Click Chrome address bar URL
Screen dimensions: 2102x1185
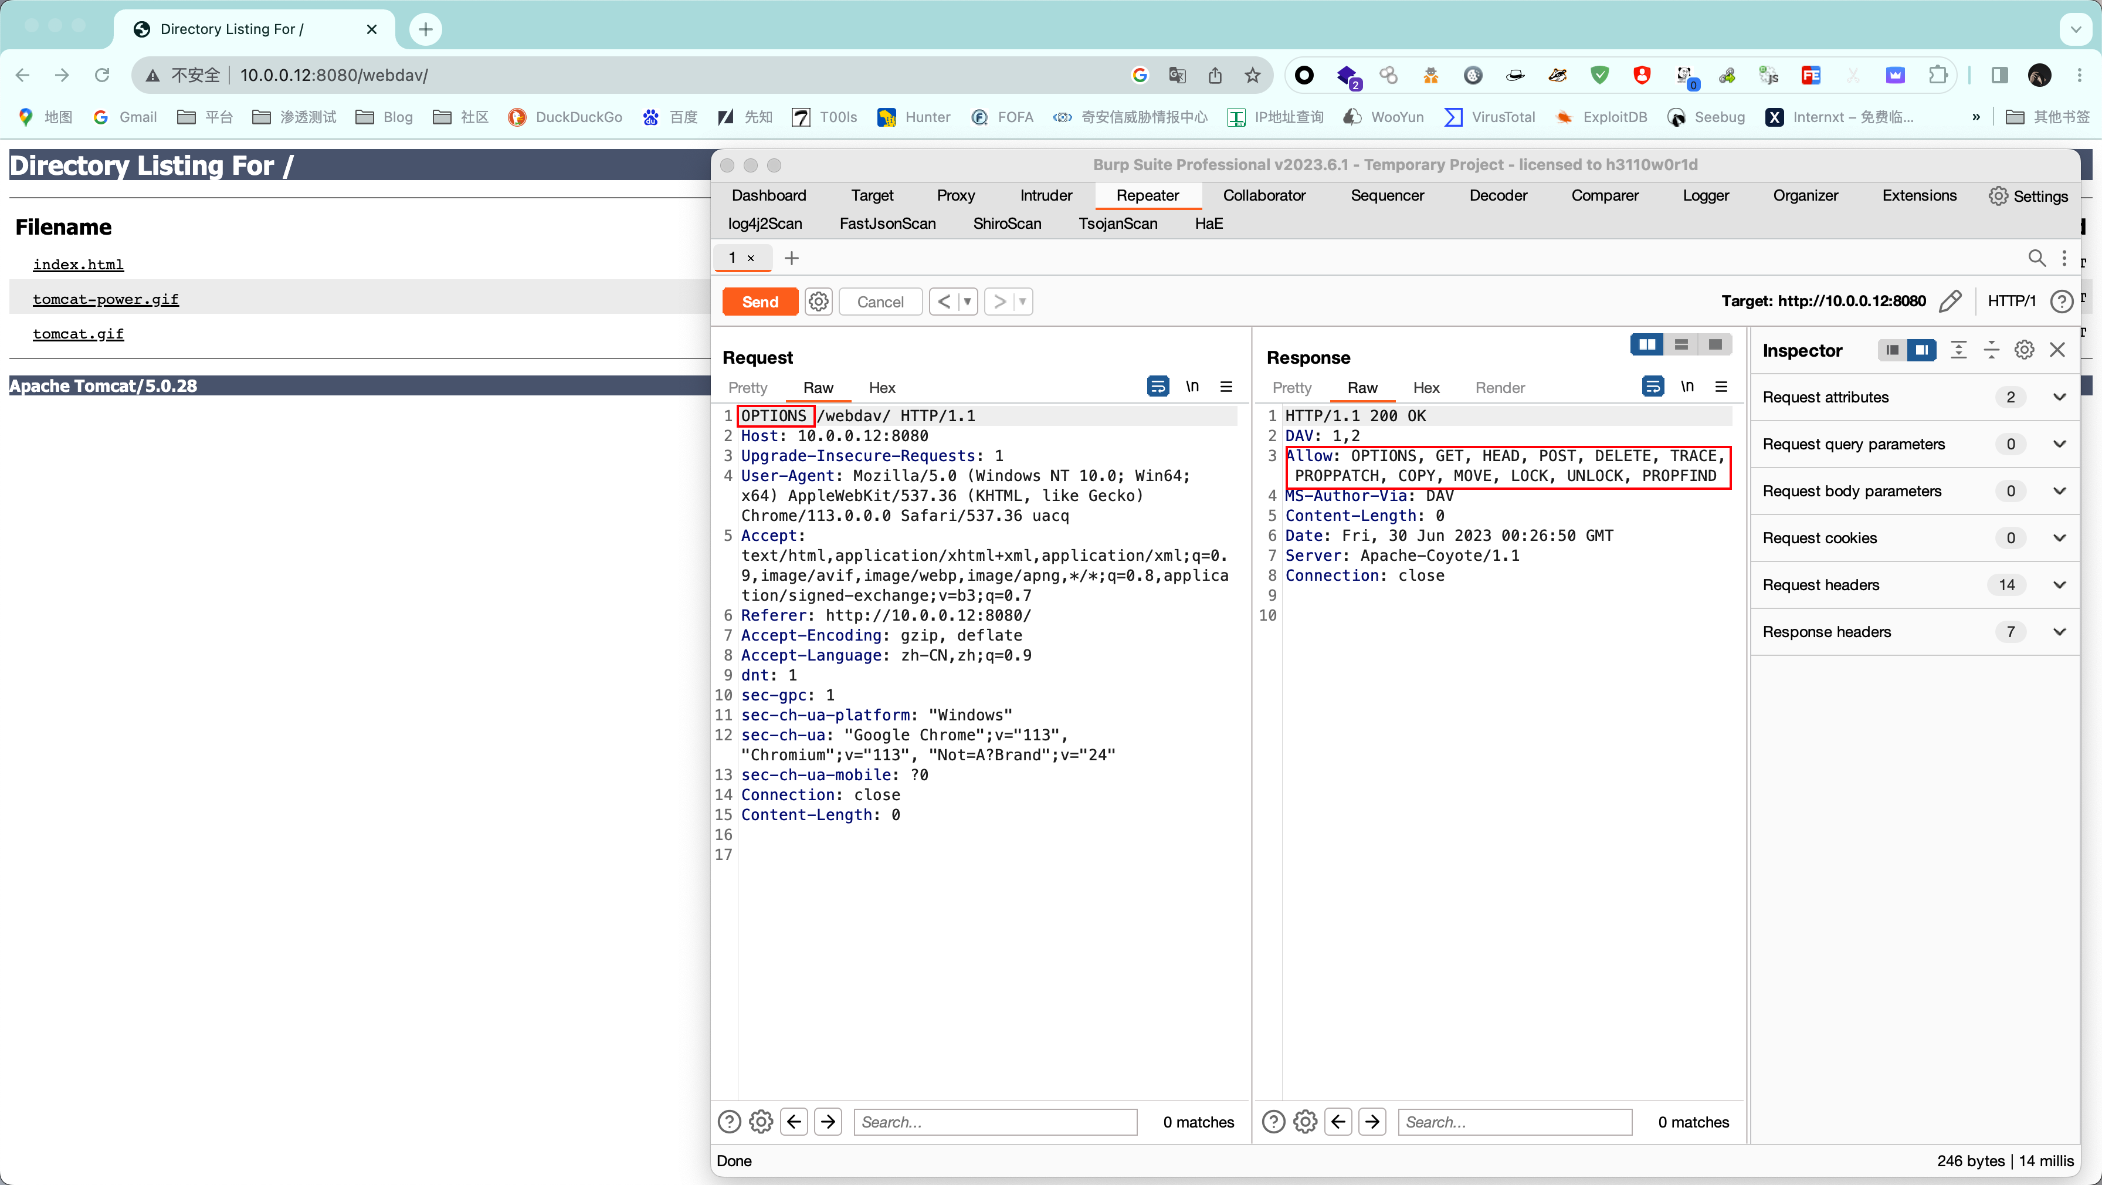[334, 75]
